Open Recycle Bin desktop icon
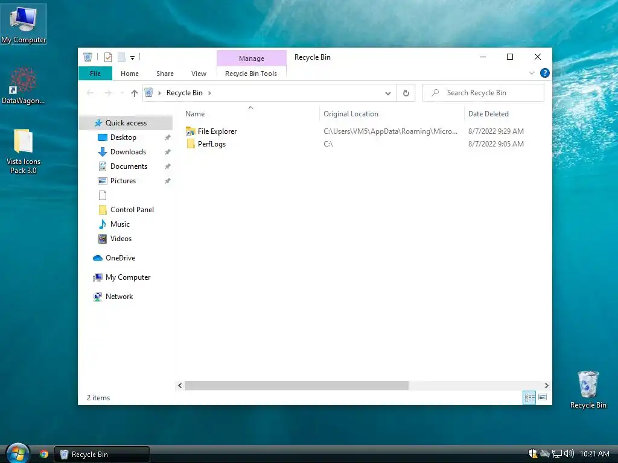The height and width of the screenshot is (463, 618). click(x=588, y=390)
